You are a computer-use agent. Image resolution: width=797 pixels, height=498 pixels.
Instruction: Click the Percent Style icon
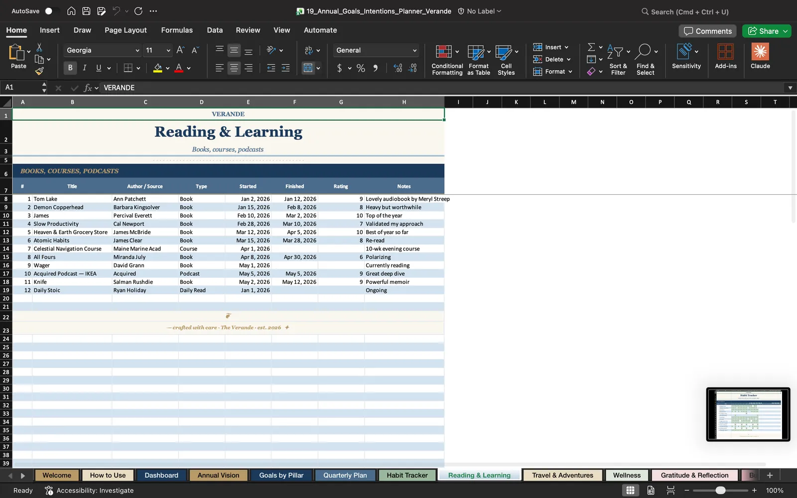coord(361,68)
